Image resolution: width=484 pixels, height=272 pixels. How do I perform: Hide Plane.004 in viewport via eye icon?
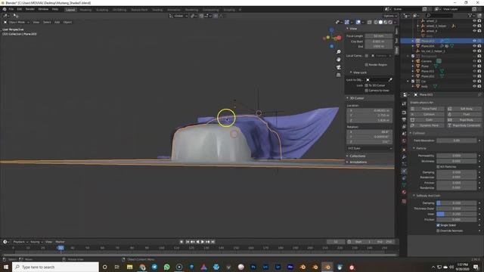pos(474,46)
